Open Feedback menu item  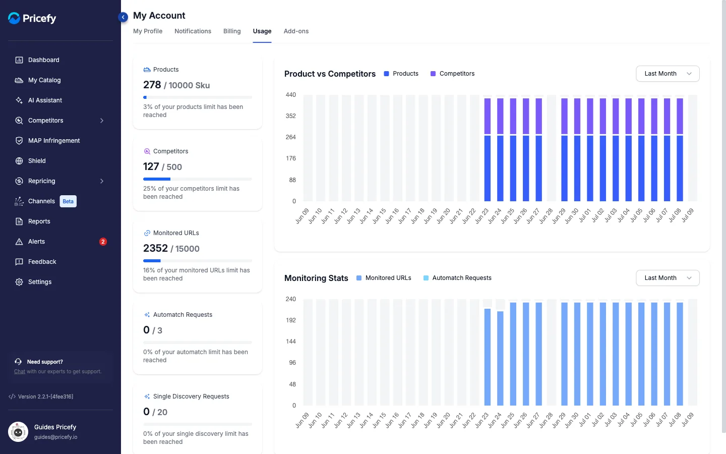click(x=60, y=262)
